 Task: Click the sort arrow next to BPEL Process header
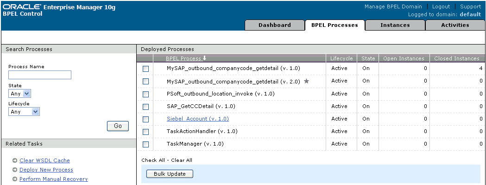(205, 58)
